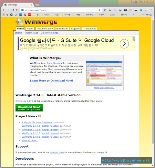The width and height of the screenshot is (155, 168).
Task: Click the blue globe extension icon
Action: click(120, 10)
